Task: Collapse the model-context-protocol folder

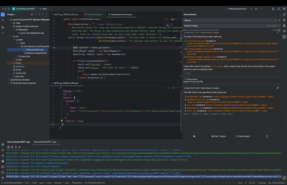Action: coord(11,26)
